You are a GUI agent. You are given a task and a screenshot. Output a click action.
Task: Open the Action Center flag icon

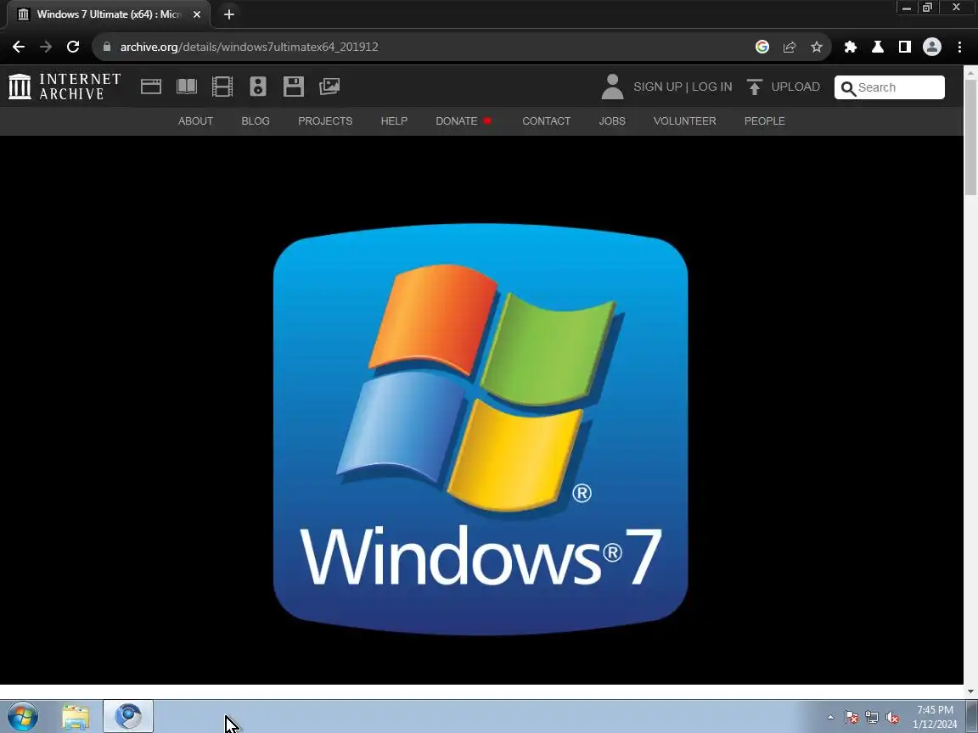pos(852,718)
